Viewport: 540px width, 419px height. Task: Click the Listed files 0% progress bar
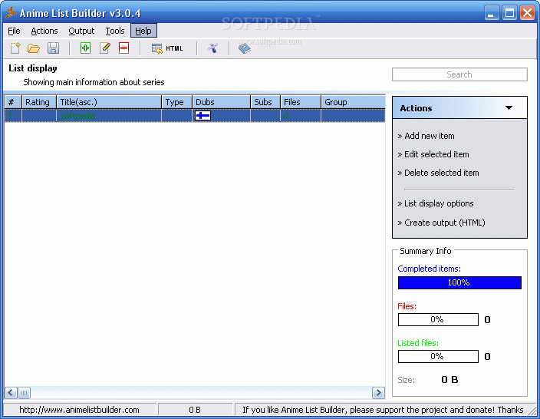pos(438,356)
